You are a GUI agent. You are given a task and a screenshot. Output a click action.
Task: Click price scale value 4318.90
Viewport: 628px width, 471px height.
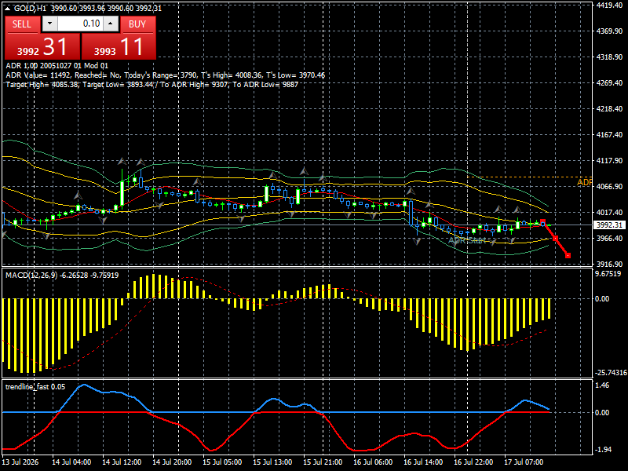point(609,57)
